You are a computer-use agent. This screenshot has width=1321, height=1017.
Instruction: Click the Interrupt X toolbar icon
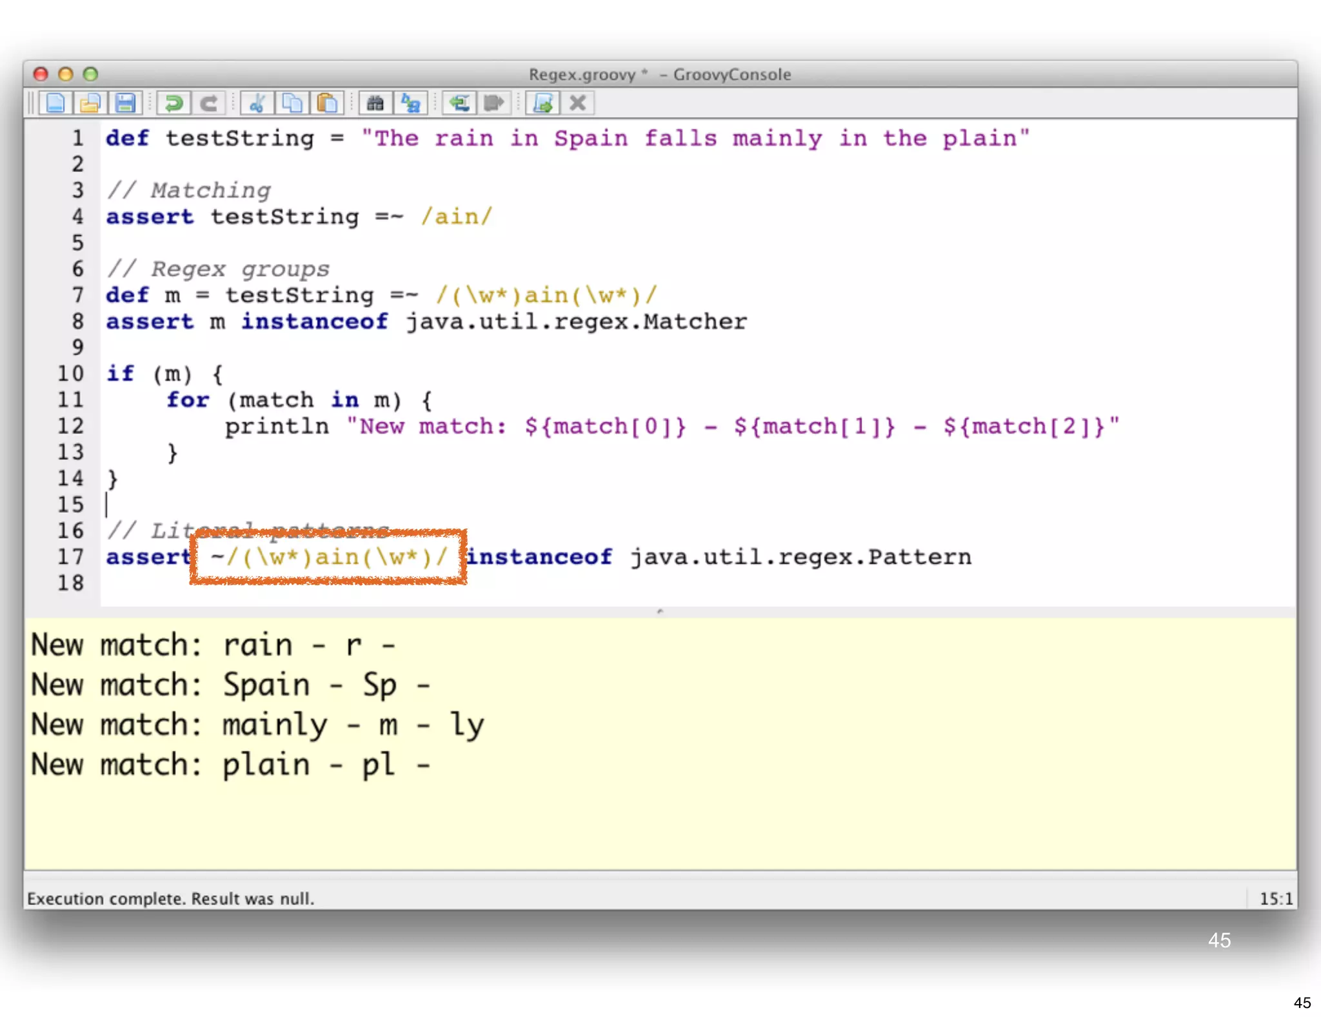[x=578, y=103]
